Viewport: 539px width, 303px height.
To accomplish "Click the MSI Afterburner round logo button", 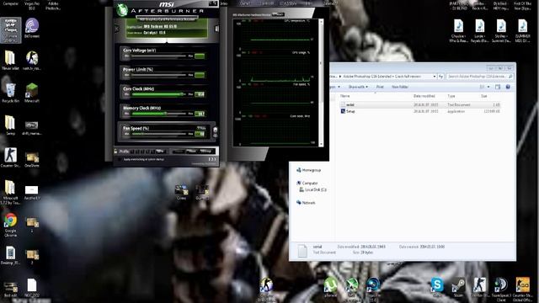I will [121, 10].
